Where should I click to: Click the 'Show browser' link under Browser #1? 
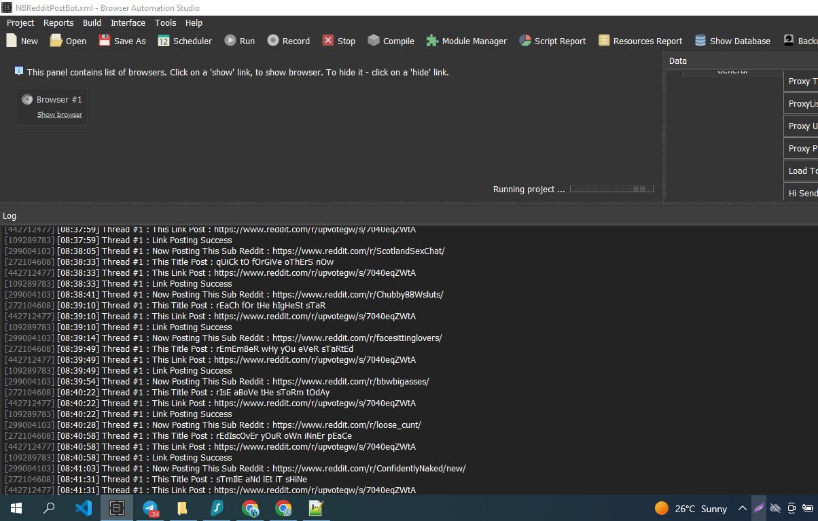60,115
